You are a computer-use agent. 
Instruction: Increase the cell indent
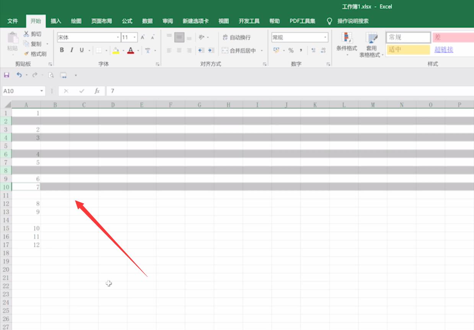point(211,50)
